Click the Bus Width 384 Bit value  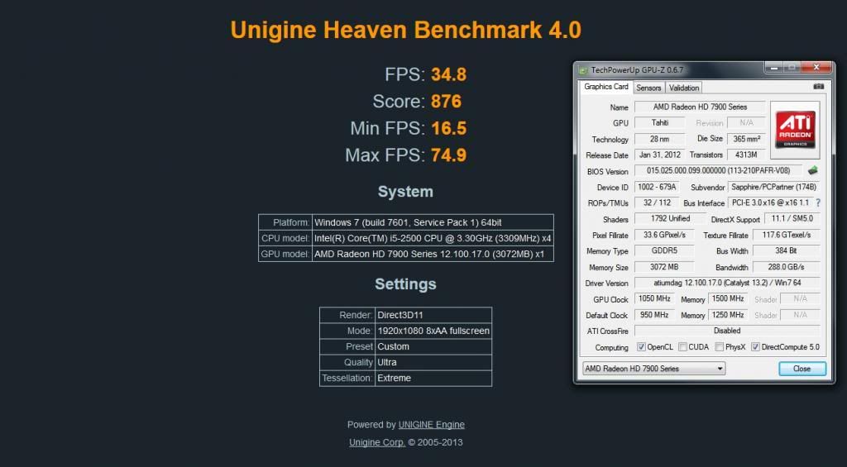click(787, 251)
